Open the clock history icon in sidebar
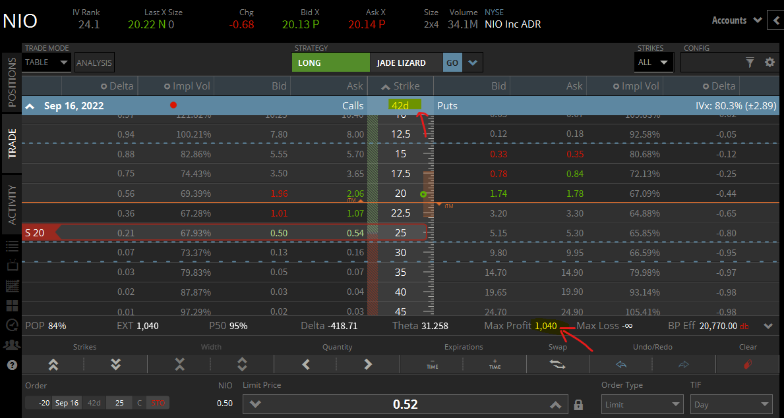 tap(13, 325)
